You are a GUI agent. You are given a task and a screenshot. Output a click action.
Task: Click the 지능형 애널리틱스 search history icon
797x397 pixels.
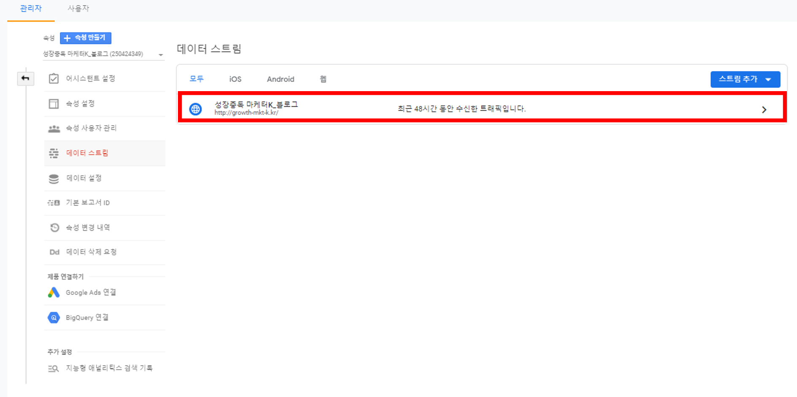(x=54, y=368)
